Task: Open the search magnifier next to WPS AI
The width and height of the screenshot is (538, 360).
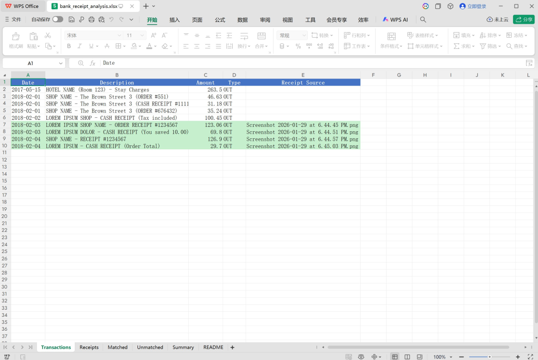Action: tap(423, 19)
